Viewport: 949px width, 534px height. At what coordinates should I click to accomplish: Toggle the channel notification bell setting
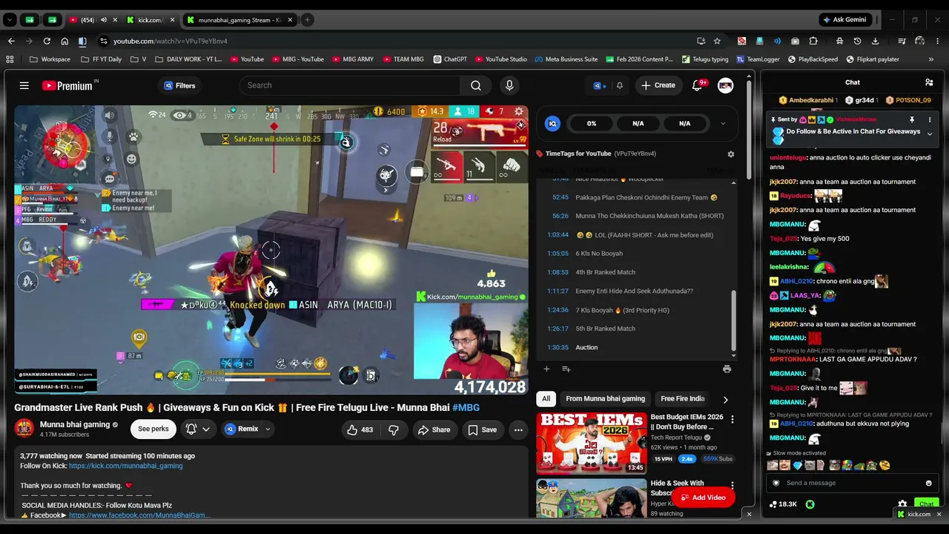coord(198,429)
